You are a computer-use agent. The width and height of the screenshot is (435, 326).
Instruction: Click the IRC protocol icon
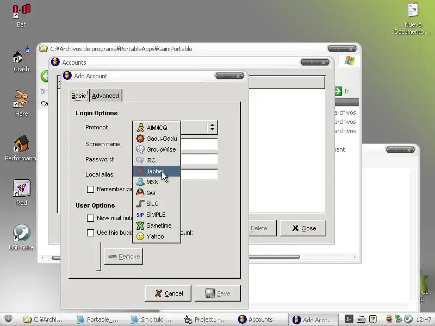tap(140, 160)
